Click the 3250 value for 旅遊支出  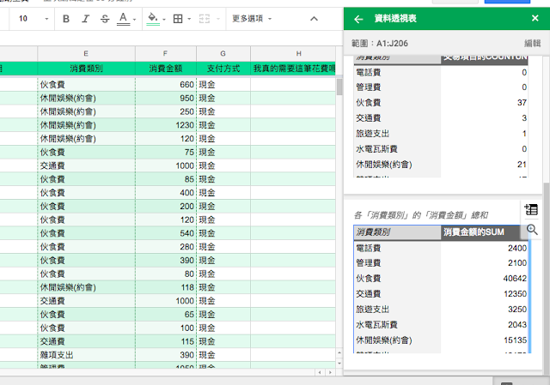pyautogui.click(x=517, y=310)
